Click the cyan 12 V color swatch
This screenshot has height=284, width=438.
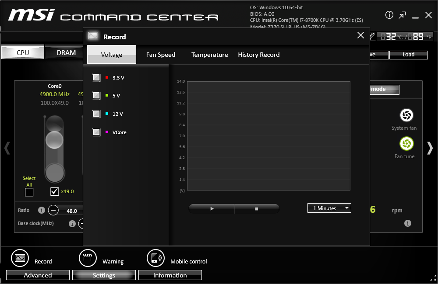[107, 114]
